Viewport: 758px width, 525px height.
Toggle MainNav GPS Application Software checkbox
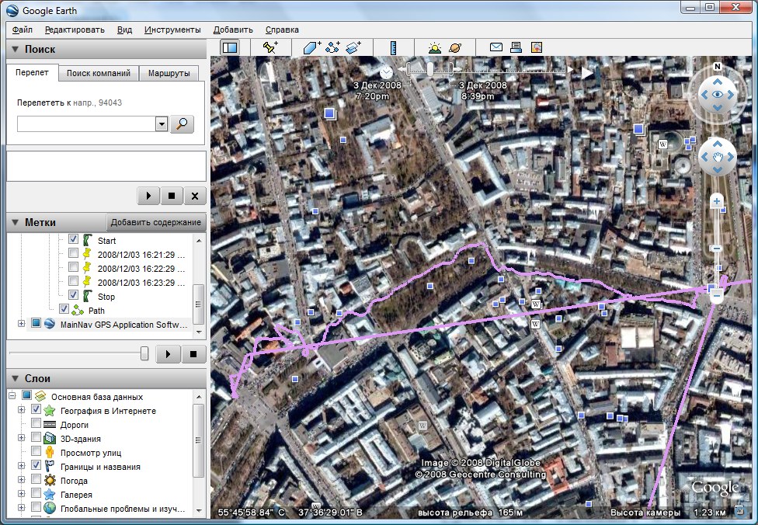(x=36, y=322)
